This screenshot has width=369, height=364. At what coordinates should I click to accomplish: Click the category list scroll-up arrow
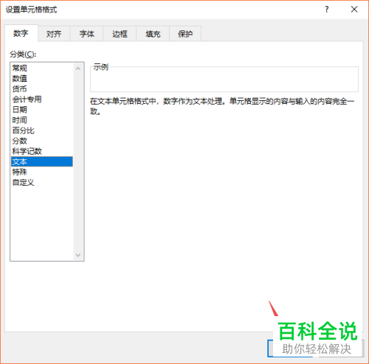coord(78,69)
